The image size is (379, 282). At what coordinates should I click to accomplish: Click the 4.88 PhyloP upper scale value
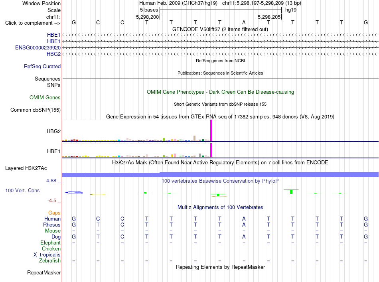click(51, 181)
